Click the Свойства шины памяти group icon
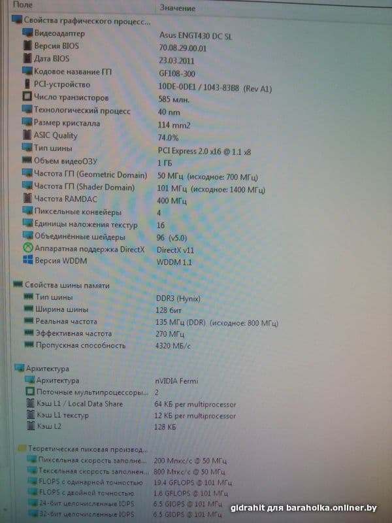The width and height of the screenshot is (392, 523). click(x=18, y=284)
